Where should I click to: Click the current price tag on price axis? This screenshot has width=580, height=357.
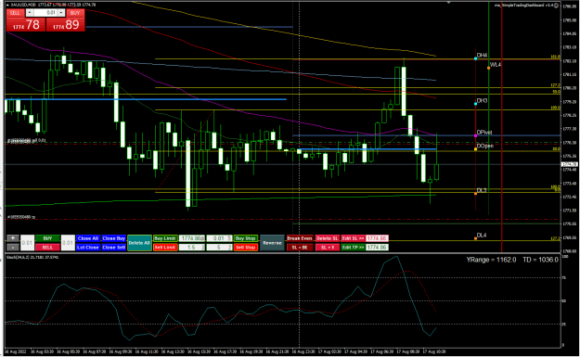570,164
